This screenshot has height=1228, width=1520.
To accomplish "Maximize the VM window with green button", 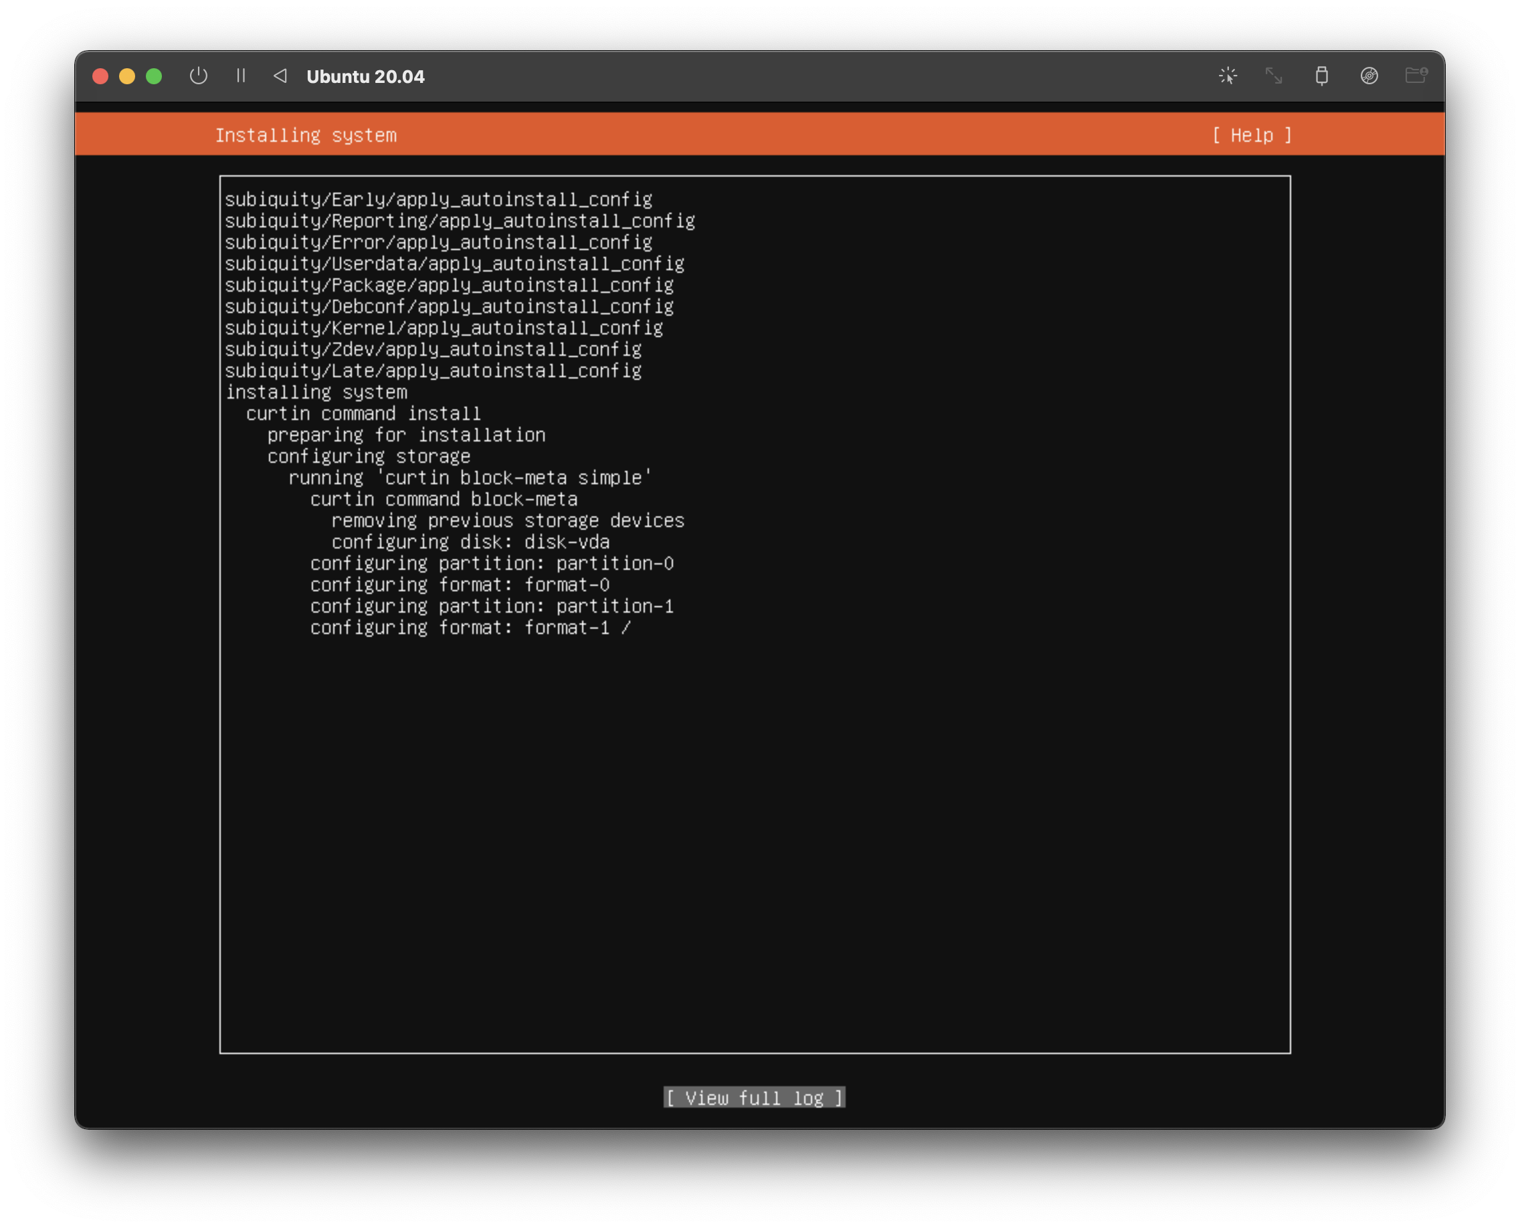I will tap(154, 76).
